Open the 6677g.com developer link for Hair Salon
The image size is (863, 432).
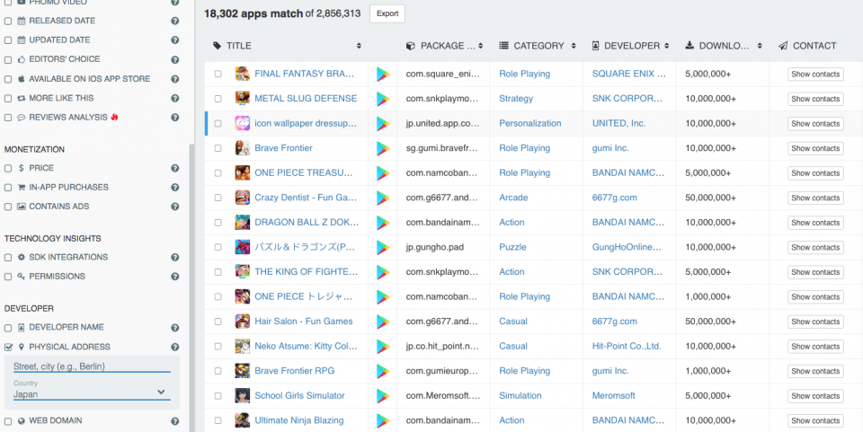pos(615,322)
